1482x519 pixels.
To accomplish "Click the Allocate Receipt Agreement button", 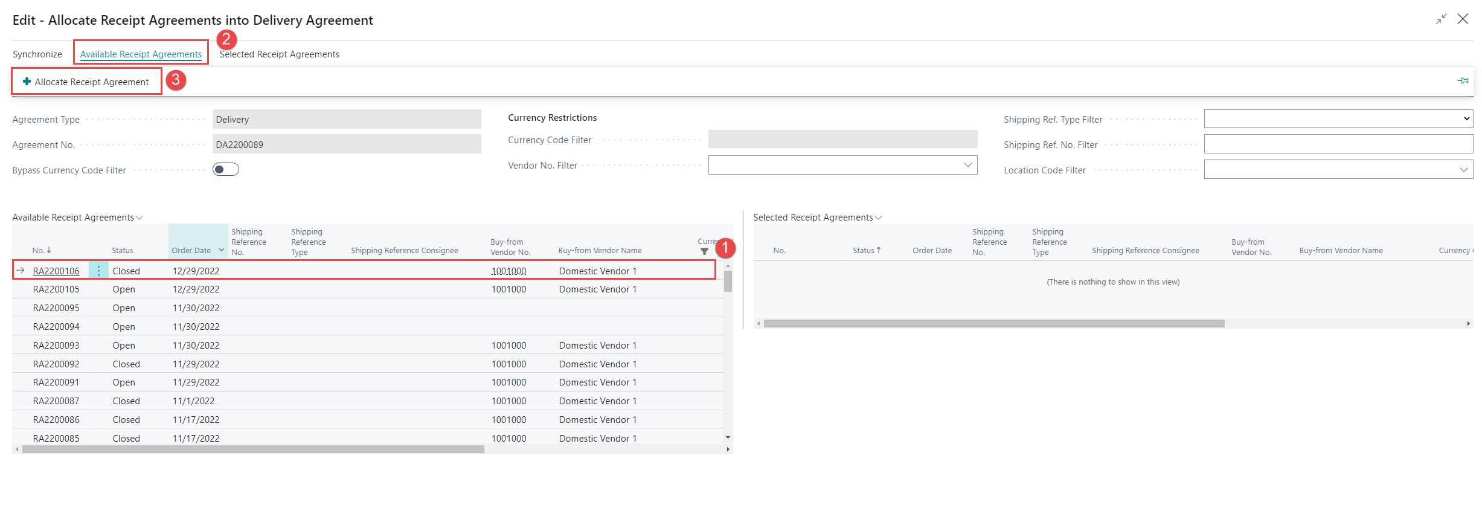I will pos(91,82).
